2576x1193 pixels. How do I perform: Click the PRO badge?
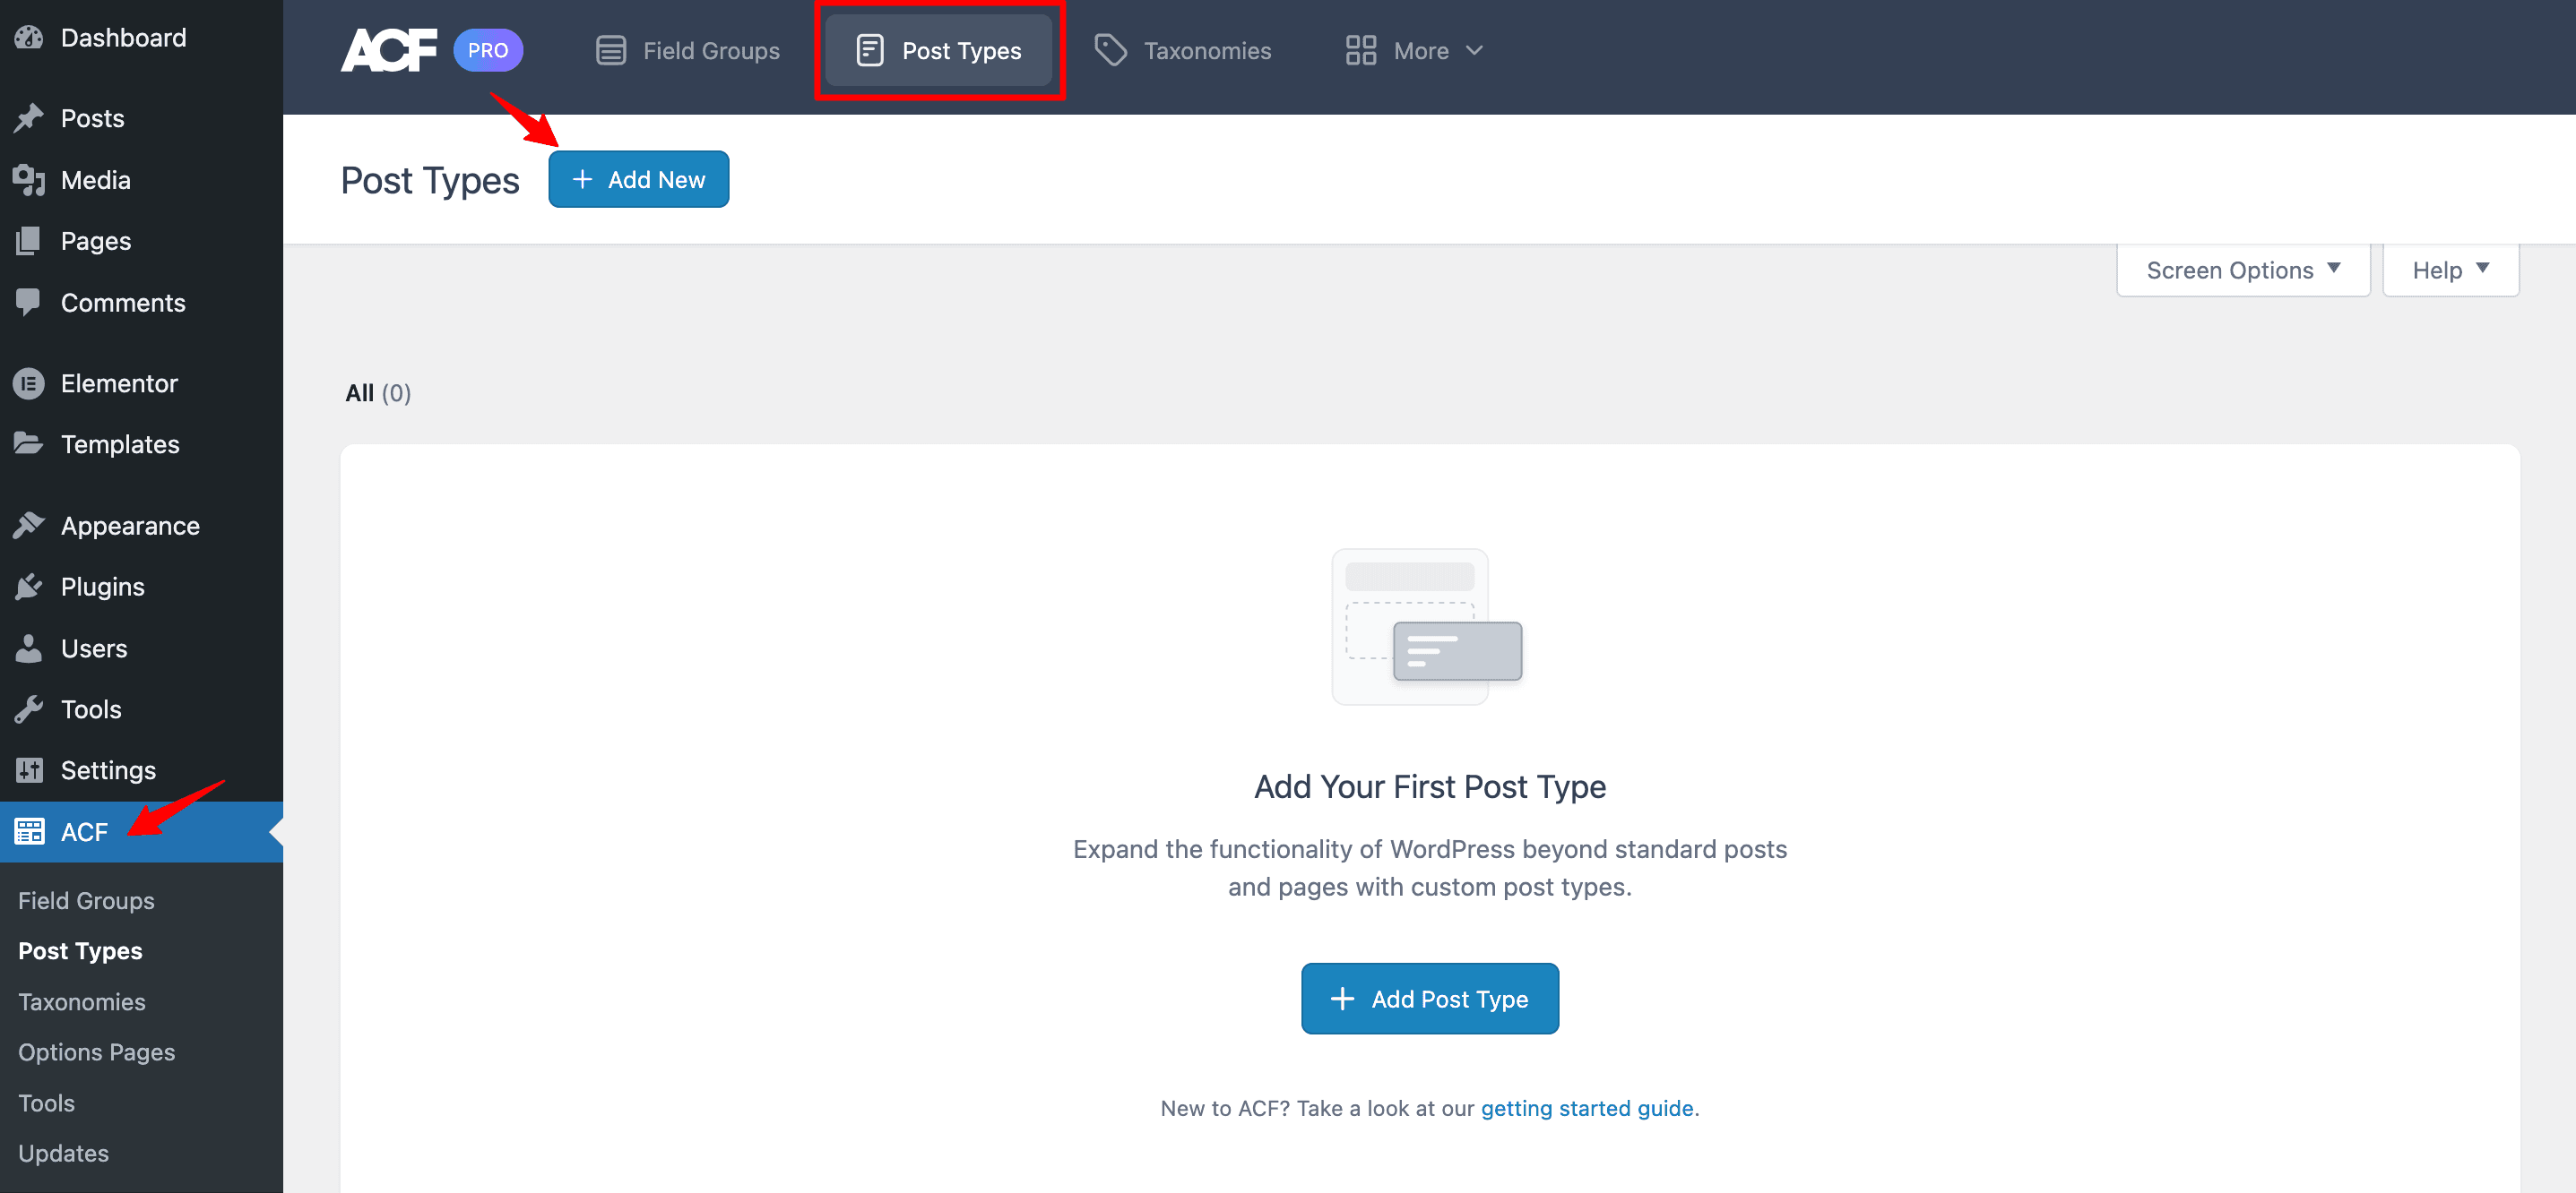(488, 50)
